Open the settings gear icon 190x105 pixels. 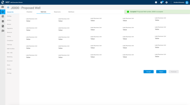pyautogui.click(x=167, y=2)
